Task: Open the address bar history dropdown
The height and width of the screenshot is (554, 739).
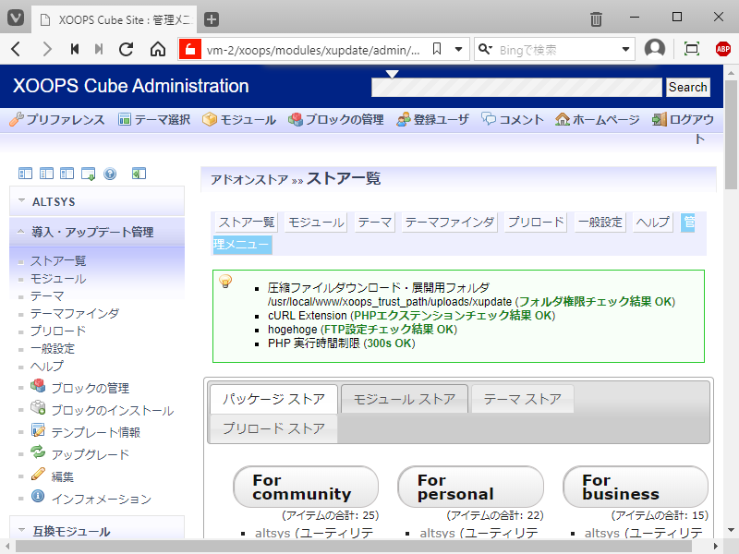Action: [x=458, y=49]
